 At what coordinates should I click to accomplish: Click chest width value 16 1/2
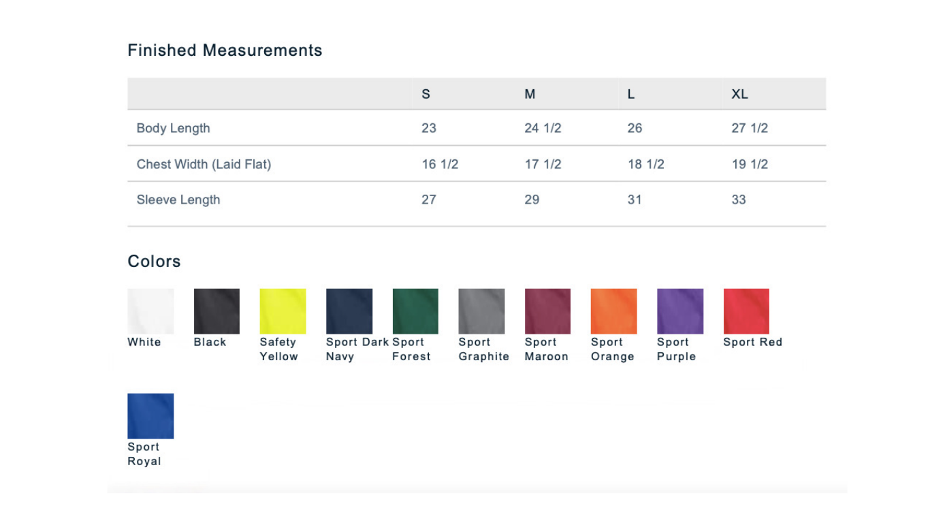tap(440, 164)
